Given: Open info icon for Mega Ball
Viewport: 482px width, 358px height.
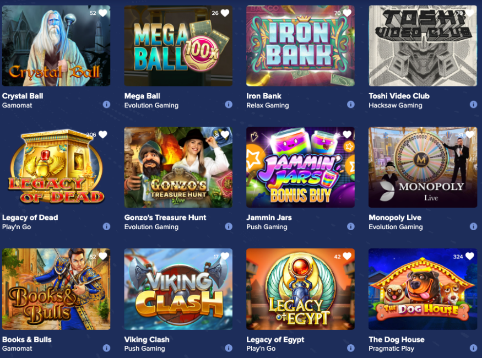Looking at the screenshot, I should [229, 105].
